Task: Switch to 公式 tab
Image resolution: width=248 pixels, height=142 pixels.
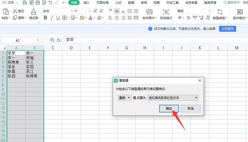Action: tap(118, 3)
